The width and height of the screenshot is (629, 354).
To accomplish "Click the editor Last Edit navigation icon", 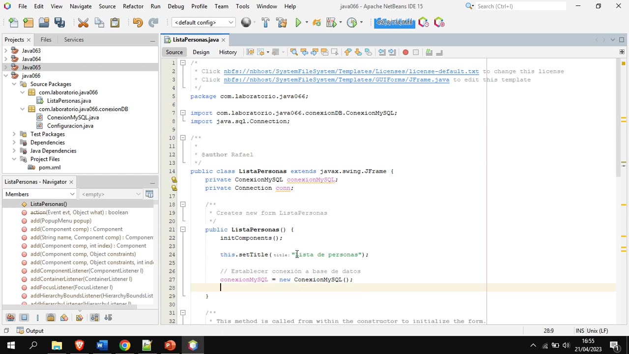I will coord(250,52).
